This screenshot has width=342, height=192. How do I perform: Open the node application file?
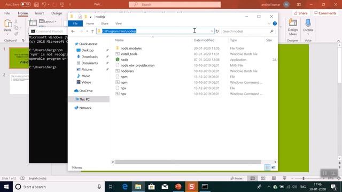125,60
